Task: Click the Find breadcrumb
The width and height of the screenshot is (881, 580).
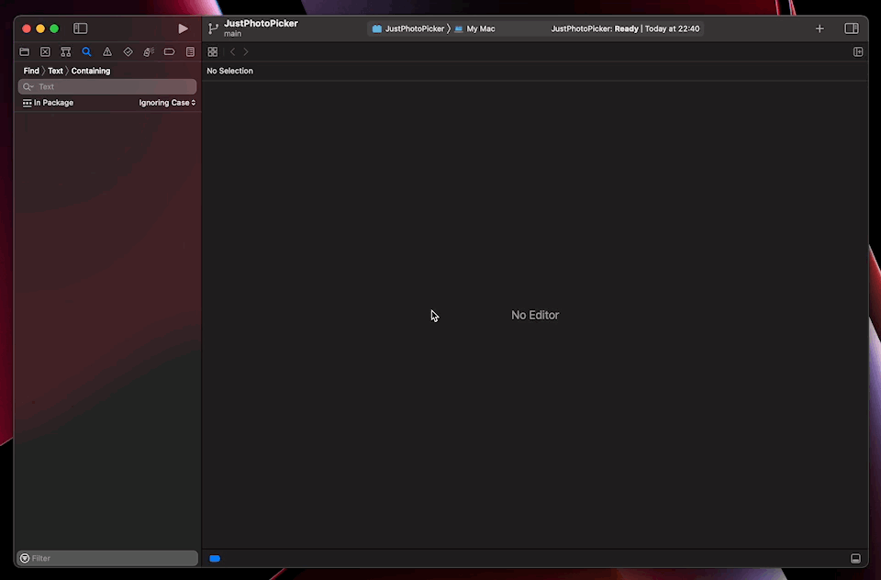Action: click(31, 71)
